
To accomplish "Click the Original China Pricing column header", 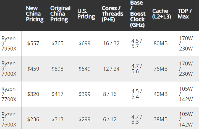I will click(60, 14).
